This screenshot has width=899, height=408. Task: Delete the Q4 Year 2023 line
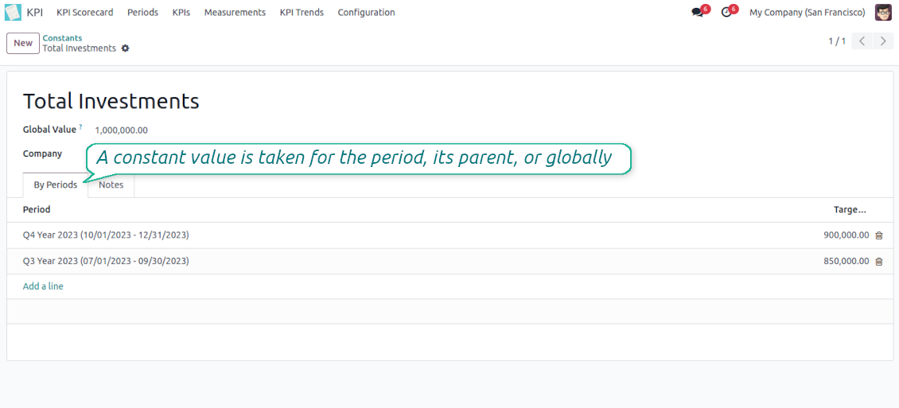point(879,235)
